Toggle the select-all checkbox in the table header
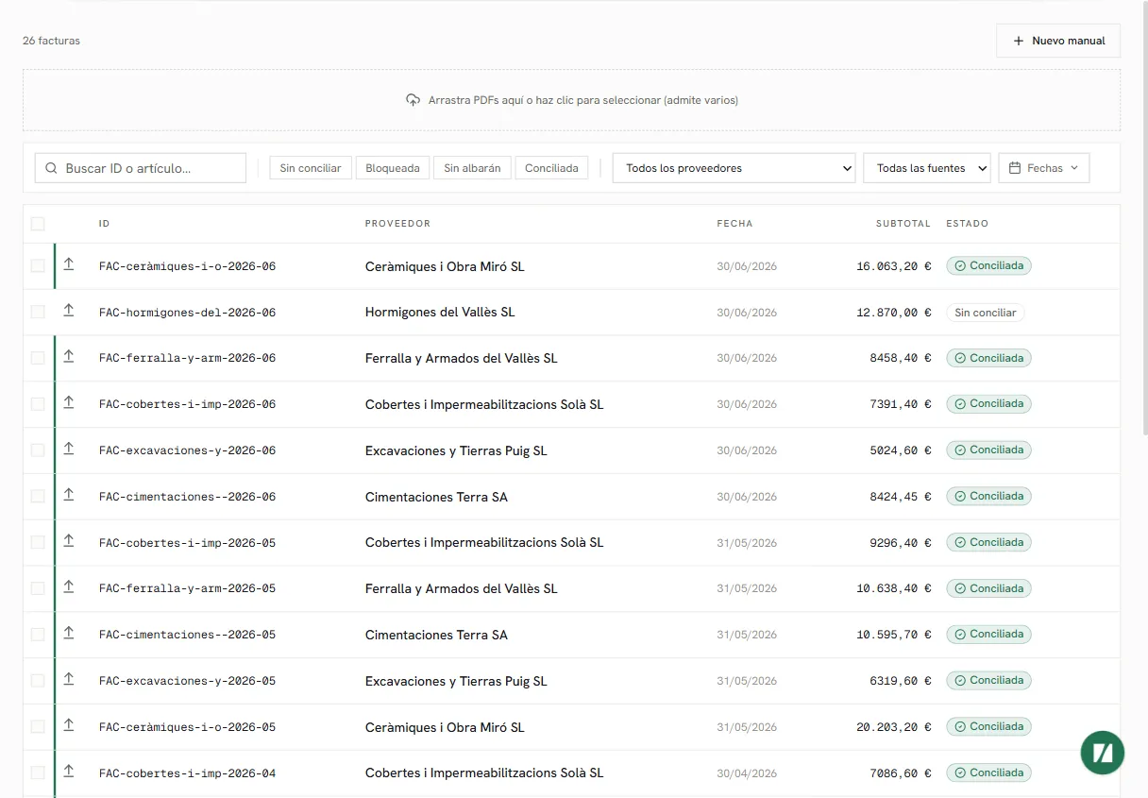The height and width of the screenshot is (798, 1148). pos(38,224)
